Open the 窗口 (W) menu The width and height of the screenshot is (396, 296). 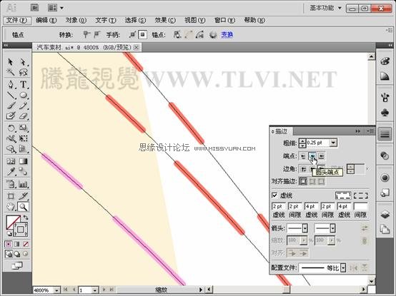pos(224,20)
